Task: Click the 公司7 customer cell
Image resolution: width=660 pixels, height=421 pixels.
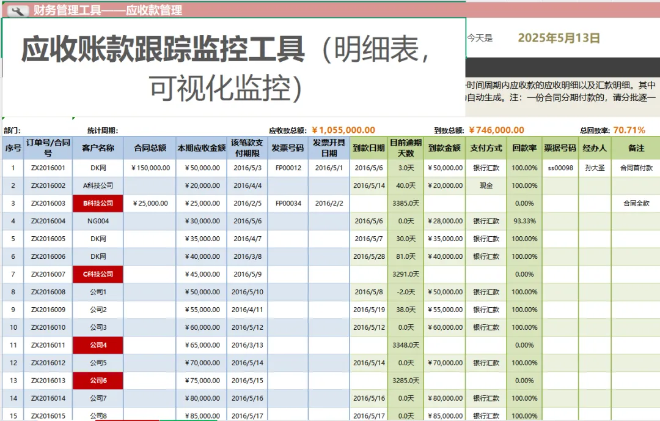Action: [x=98, y=398]
